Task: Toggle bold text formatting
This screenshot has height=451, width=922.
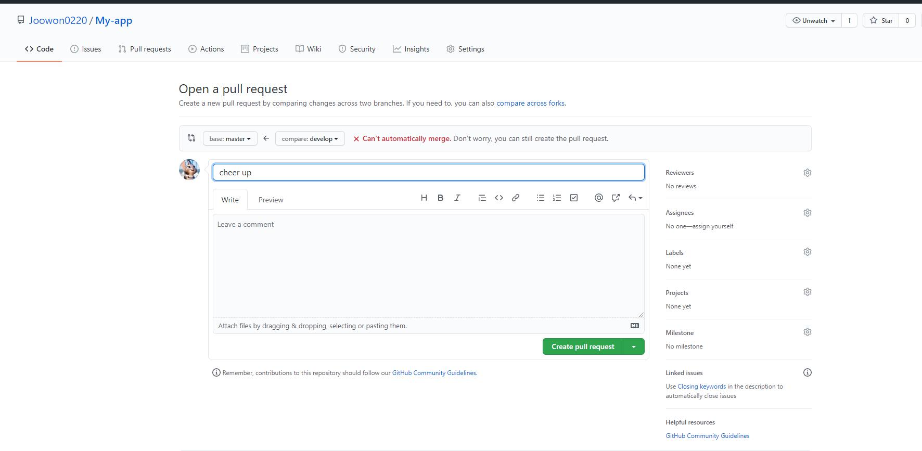Action: click(441, 198)
